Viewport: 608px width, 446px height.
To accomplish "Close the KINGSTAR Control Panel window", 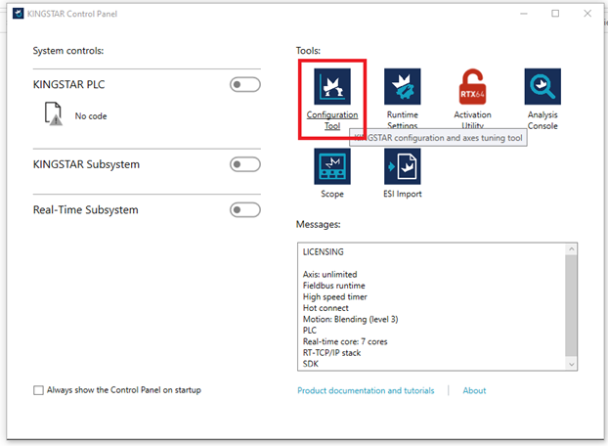I will 589,14.
